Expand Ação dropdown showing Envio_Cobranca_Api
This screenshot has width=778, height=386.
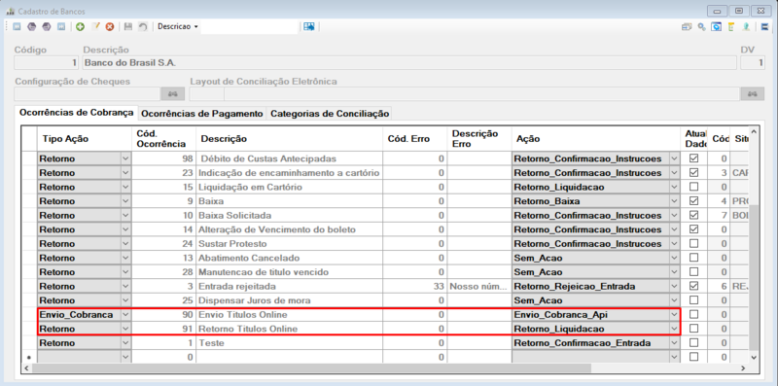[674, 315]
